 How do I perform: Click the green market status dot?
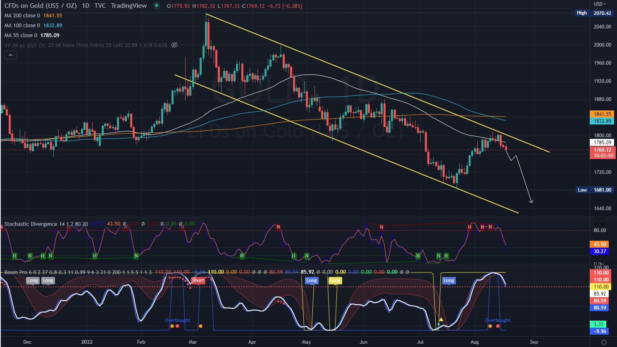(x=156, y=5)
